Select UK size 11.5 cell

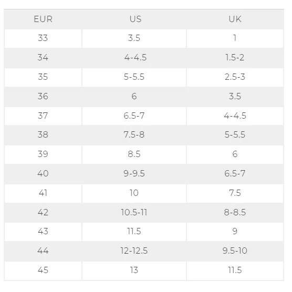pyautogui.click(x=235, y=270)
